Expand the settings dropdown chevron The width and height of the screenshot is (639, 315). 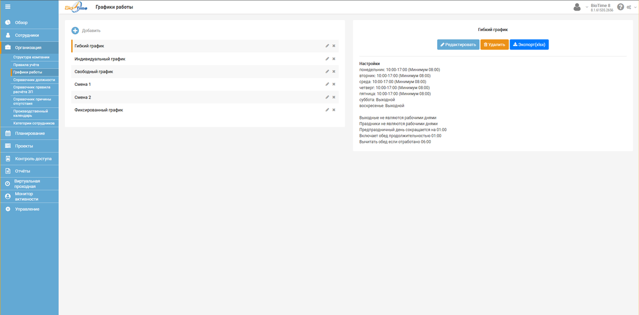pyautogui.click(x=635, y=7)
